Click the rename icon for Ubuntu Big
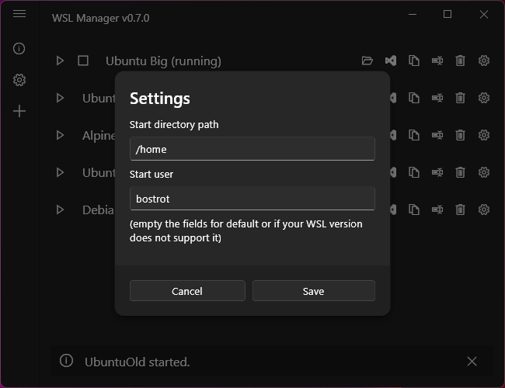505x388 pixels. tap(437, 61)
